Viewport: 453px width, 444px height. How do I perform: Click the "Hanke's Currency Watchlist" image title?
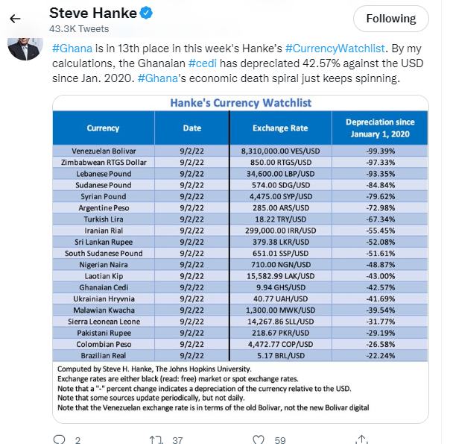[x=240, y=103]
